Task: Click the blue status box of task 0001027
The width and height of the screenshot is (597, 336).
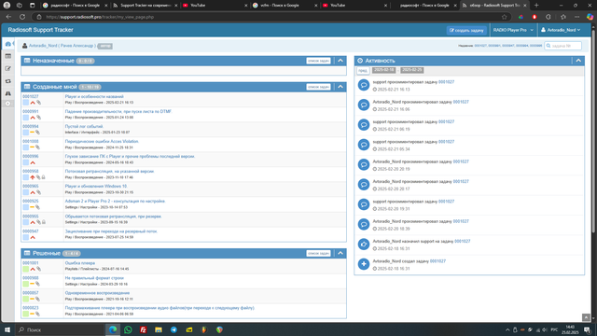Action: 25,103
